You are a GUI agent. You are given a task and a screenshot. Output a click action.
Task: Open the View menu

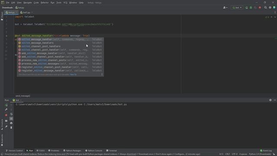(19, 3)
